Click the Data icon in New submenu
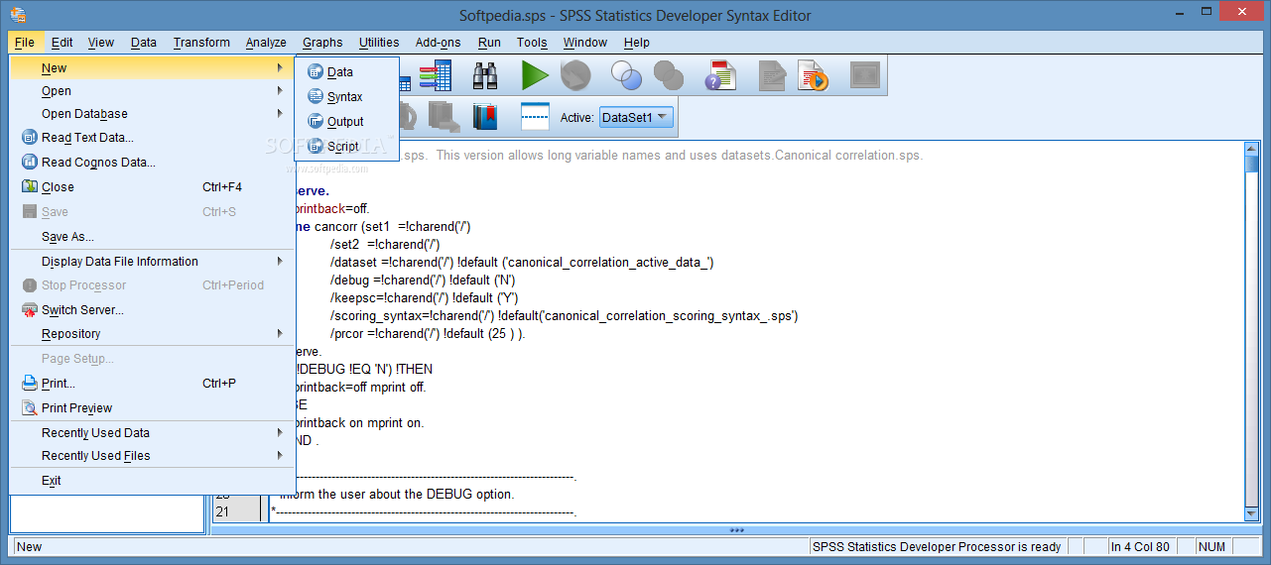The height and width of the screenshot is (565, 1271). pyautogui.click(x=316, y=71)
